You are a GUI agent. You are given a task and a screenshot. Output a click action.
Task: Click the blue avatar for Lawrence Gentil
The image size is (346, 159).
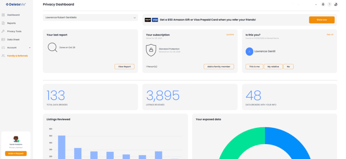[x=249, y=52]
